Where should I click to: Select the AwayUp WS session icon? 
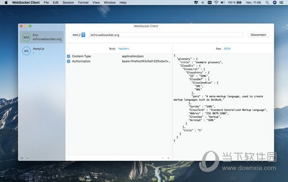click(x=26, y=51)
